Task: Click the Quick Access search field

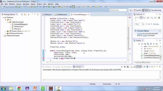Action: click(x=118, y=10)
